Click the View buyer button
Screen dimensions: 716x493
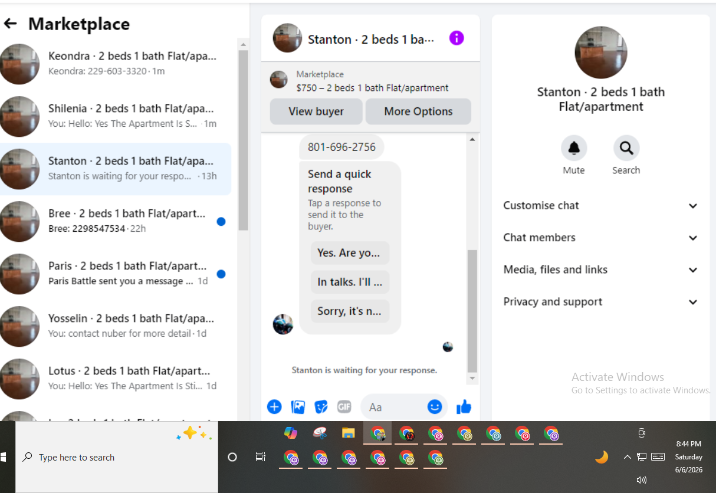point(316,111)
